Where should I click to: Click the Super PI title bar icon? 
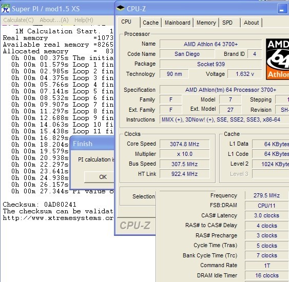[x=5, y=8]
